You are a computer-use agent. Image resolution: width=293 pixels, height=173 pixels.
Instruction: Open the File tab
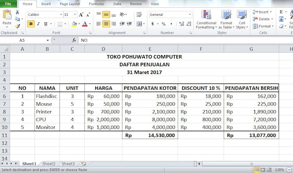(x=8, y=4)
